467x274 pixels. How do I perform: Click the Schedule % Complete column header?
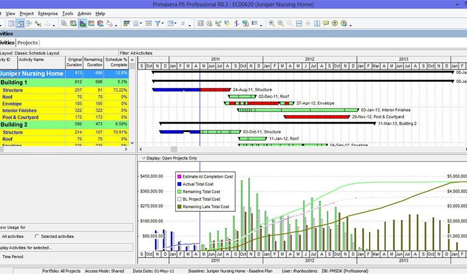coord(116,63)
